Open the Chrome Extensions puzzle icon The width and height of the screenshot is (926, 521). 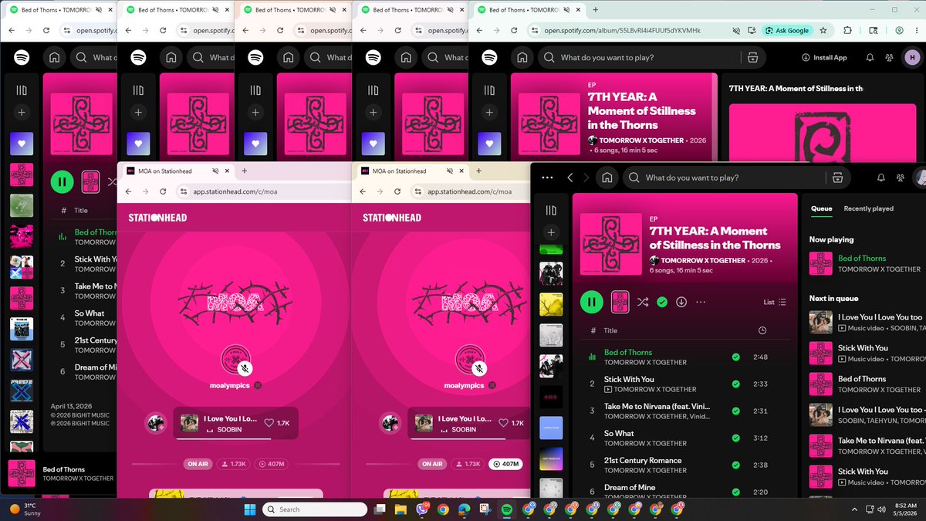coord(847,30)
